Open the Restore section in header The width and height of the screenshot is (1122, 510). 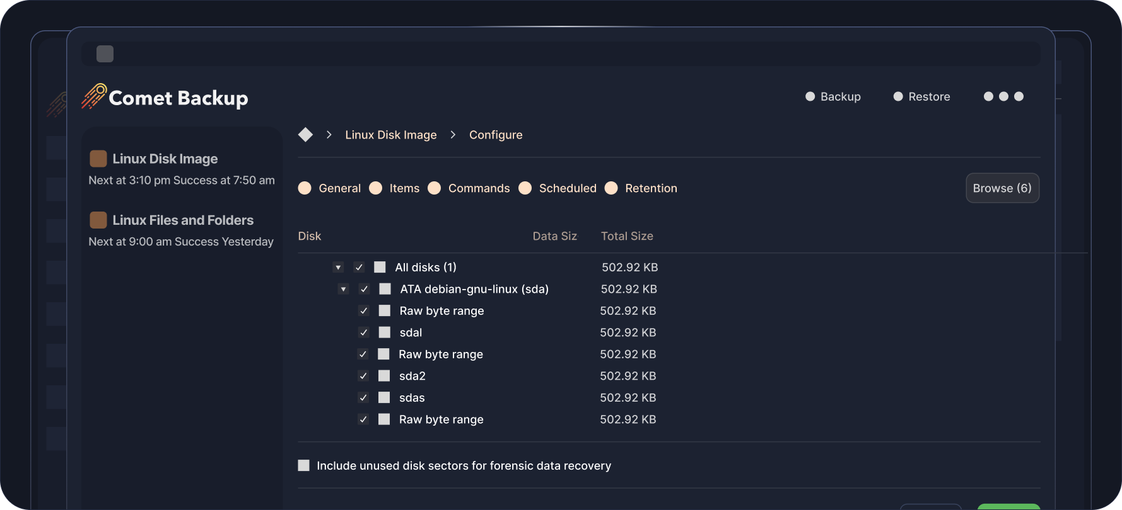928,96
